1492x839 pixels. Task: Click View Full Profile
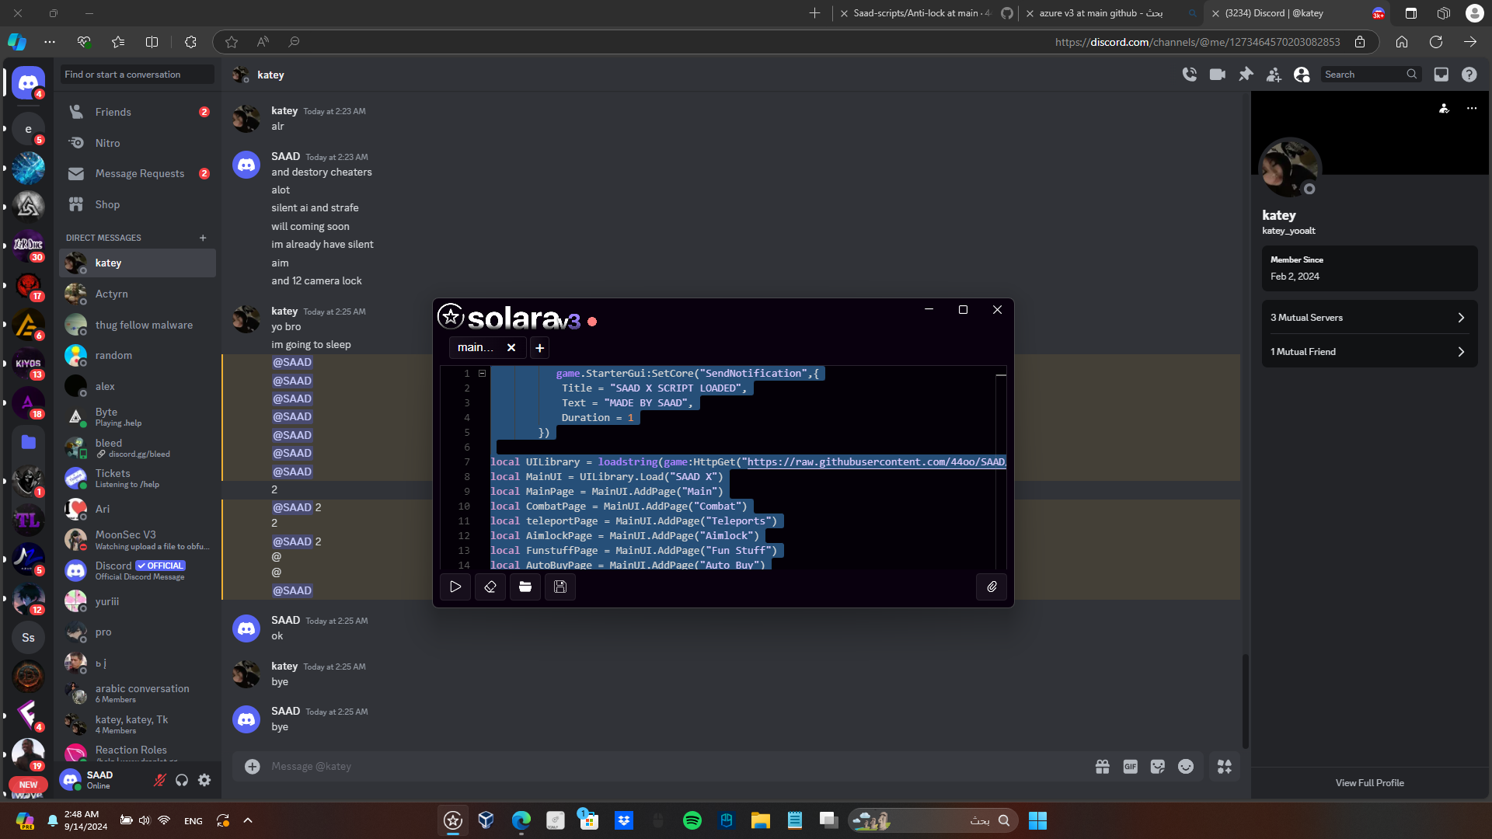pos(1369,783)
